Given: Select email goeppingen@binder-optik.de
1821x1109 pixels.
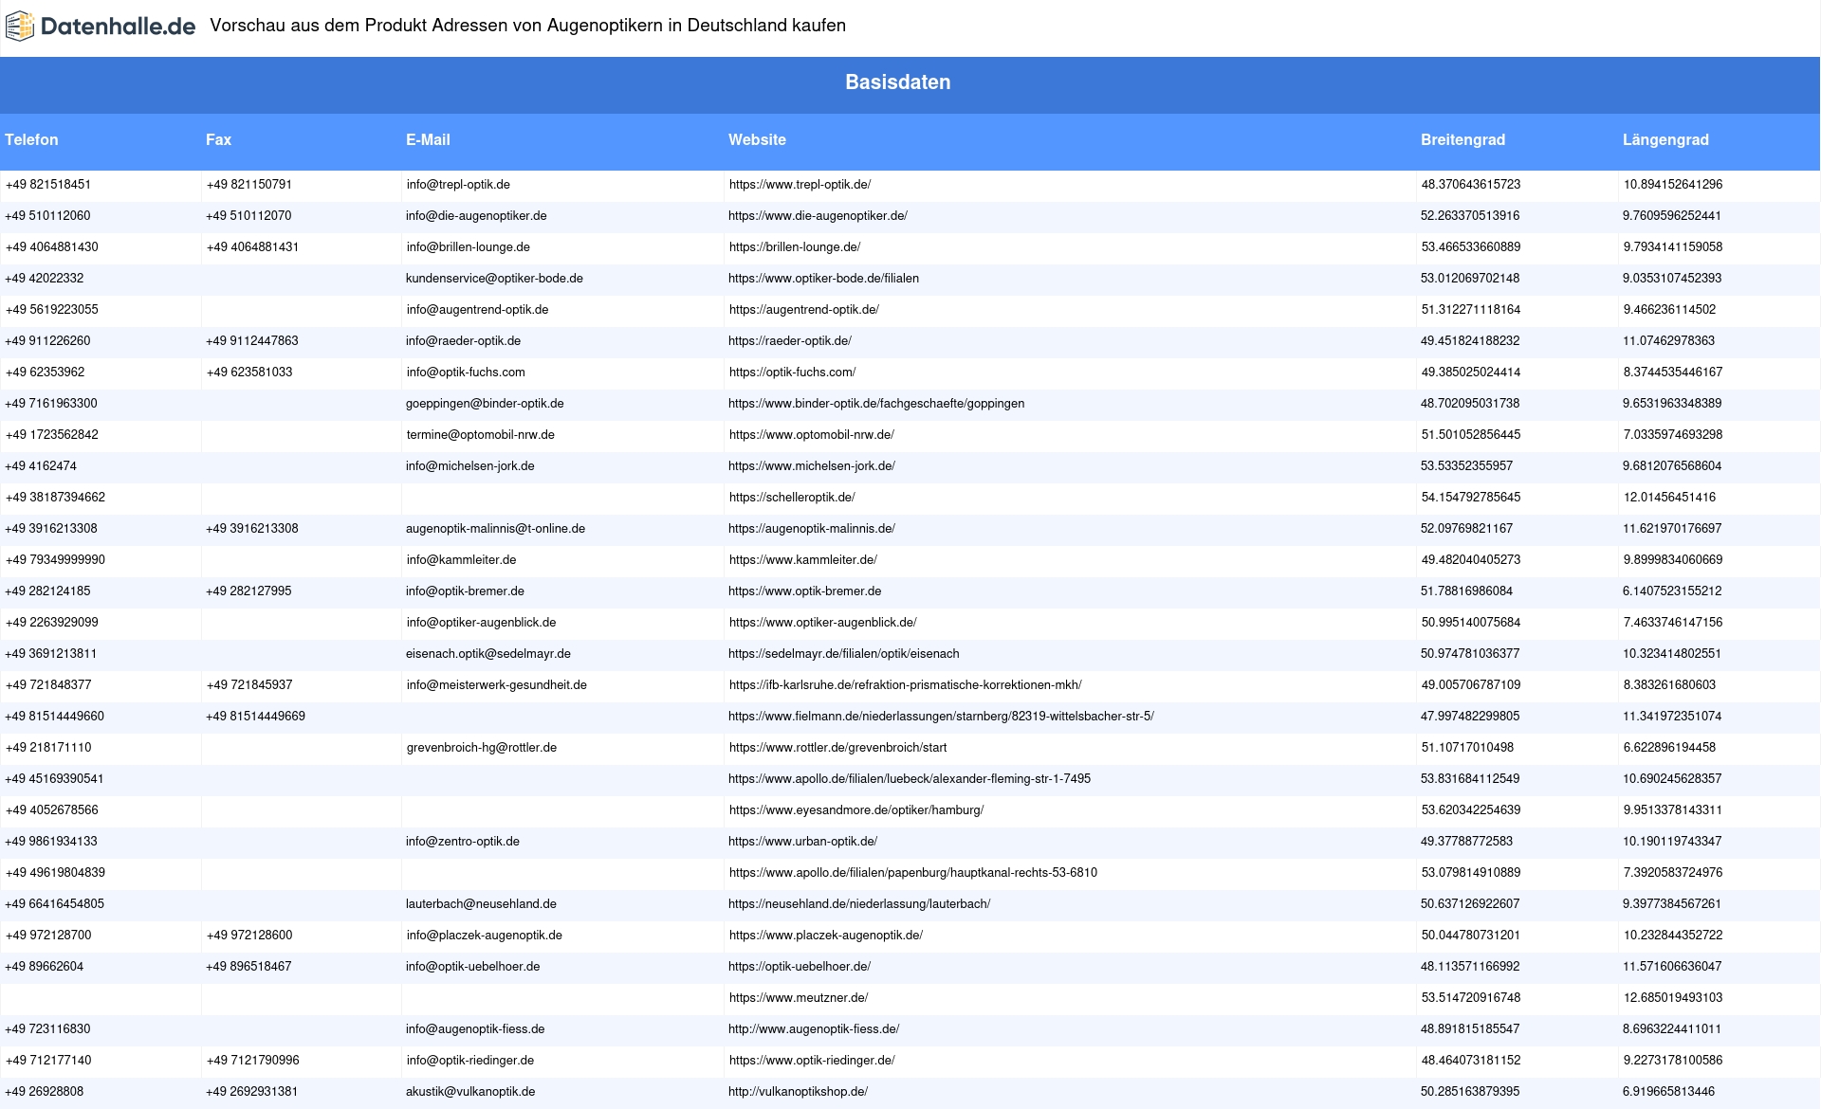Looking at the screenshot, I should click(x=485, y=404).
